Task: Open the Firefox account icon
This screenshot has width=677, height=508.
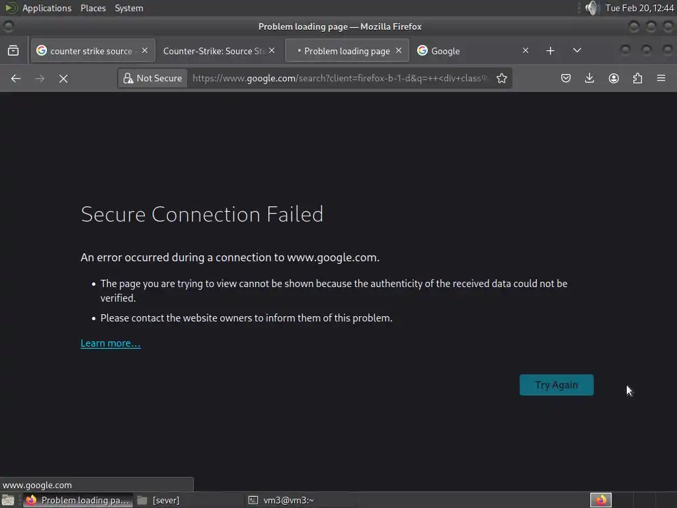Action: point(614,78)
